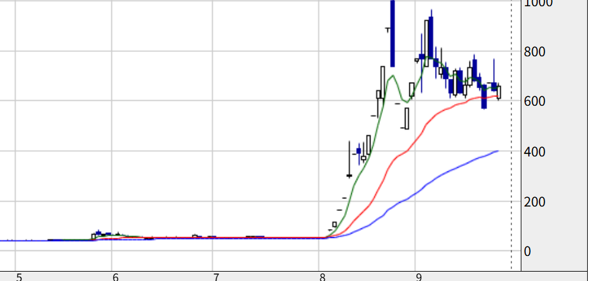The height and width of the screenshot is (281, 599).
Task: Select the last white candlestick at chart's right
Action: pyautogui.click(x=498, y=93)
